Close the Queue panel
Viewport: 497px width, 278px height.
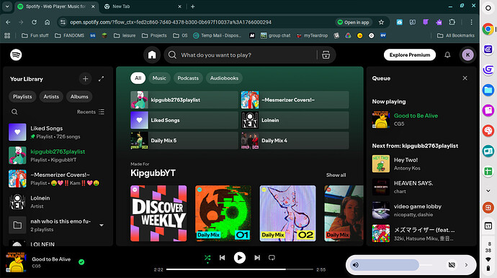point(465,78)
